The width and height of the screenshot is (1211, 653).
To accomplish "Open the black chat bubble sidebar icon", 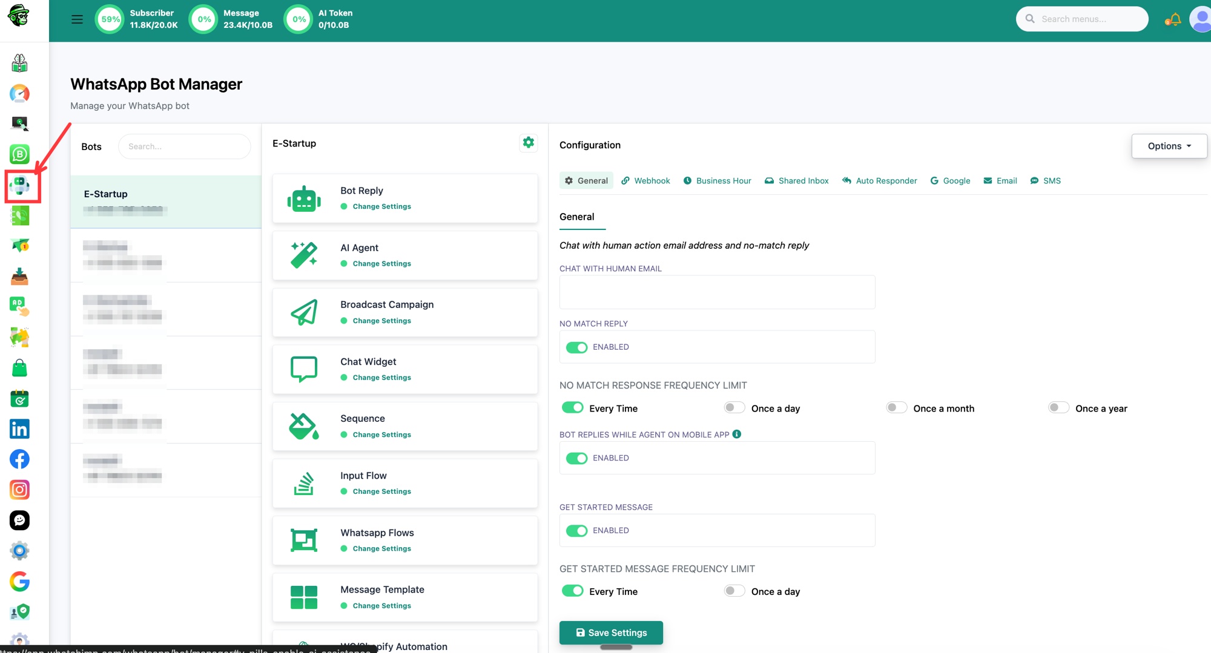I will [x=19, y=520].
